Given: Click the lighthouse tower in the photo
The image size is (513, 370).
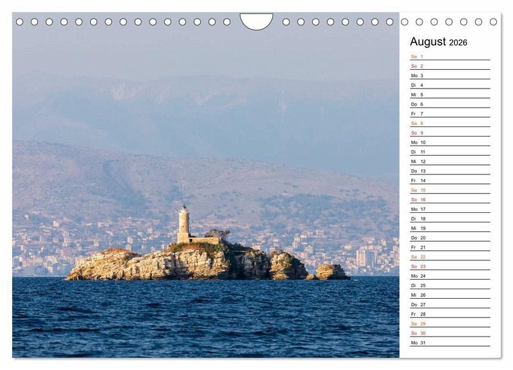Looking at the screenshot, I should 184,224.
